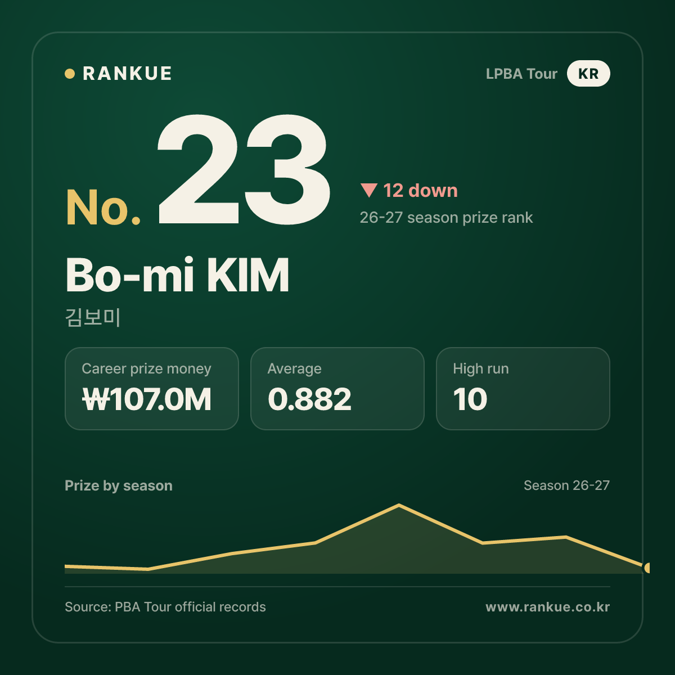
Task: Open the High run stat card
Action: click(x=523, y=389)
